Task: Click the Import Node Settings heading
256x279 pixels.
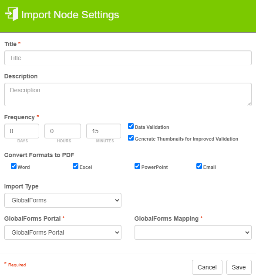Action: (x=70, y=15)
